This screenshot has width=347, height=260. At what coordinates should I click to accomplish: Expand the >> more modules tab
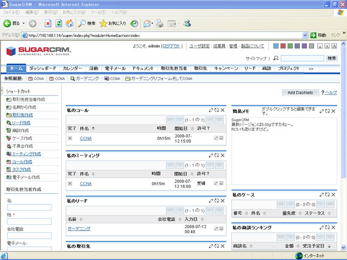coord(311,69)
